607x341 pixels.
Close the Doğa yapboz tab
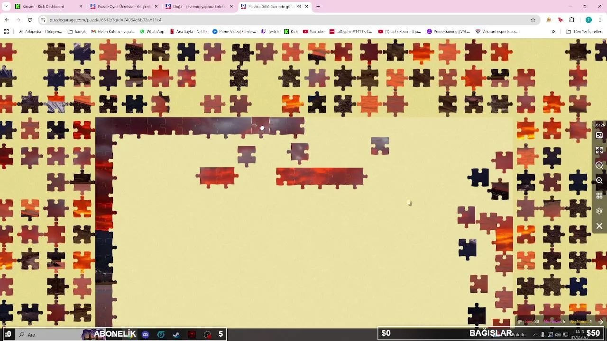click(231, 7)
